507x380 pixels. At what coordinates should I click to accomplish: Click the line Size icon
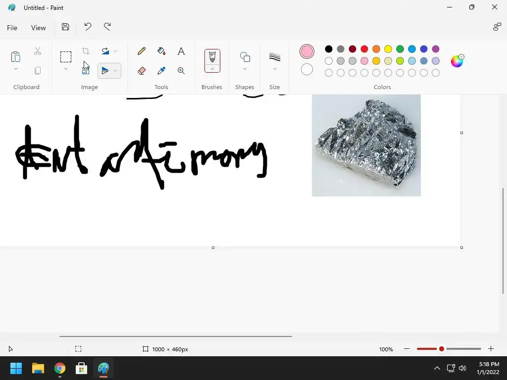(x=274, y=57)
